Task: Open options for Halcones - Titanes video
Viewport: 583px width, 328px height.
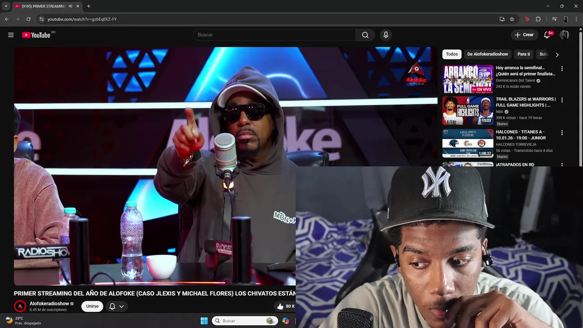Action: click(x=562, y=133)
